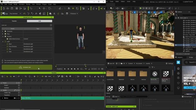The image size is (196, 110).
Task: Open the Animation menu in iClone
Action: (22, 4)
